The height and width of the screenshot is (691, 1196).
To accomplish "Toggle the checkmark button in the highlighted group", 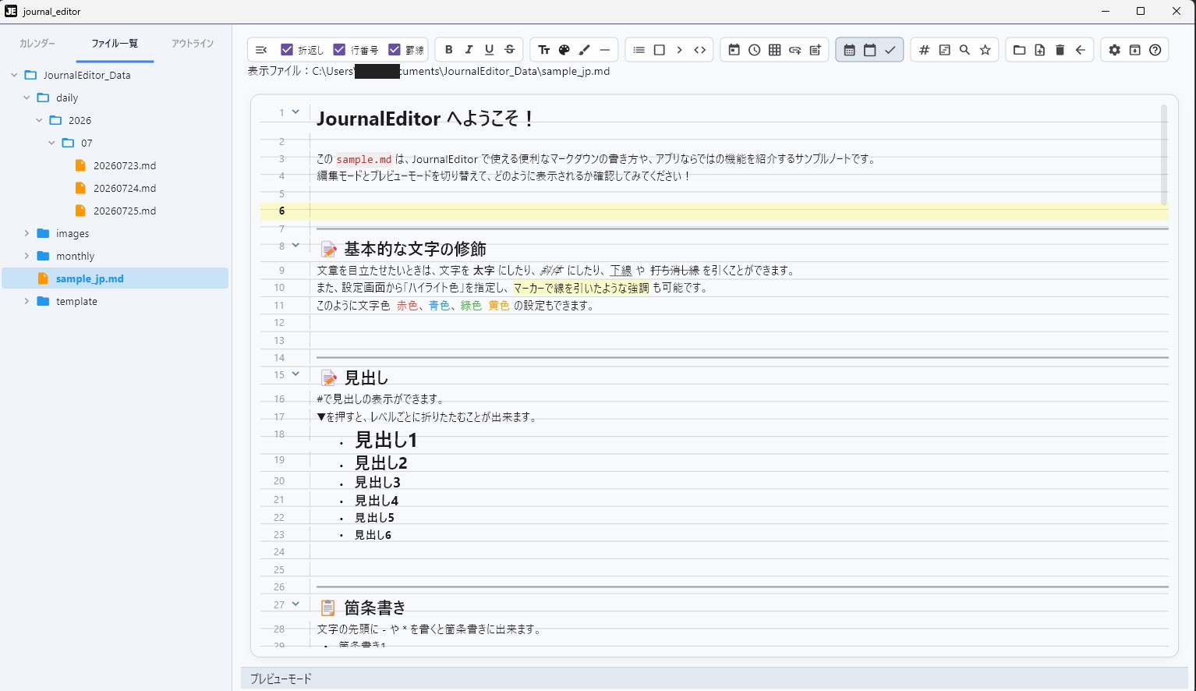I will pyautogui.click(x=890, y=50).
